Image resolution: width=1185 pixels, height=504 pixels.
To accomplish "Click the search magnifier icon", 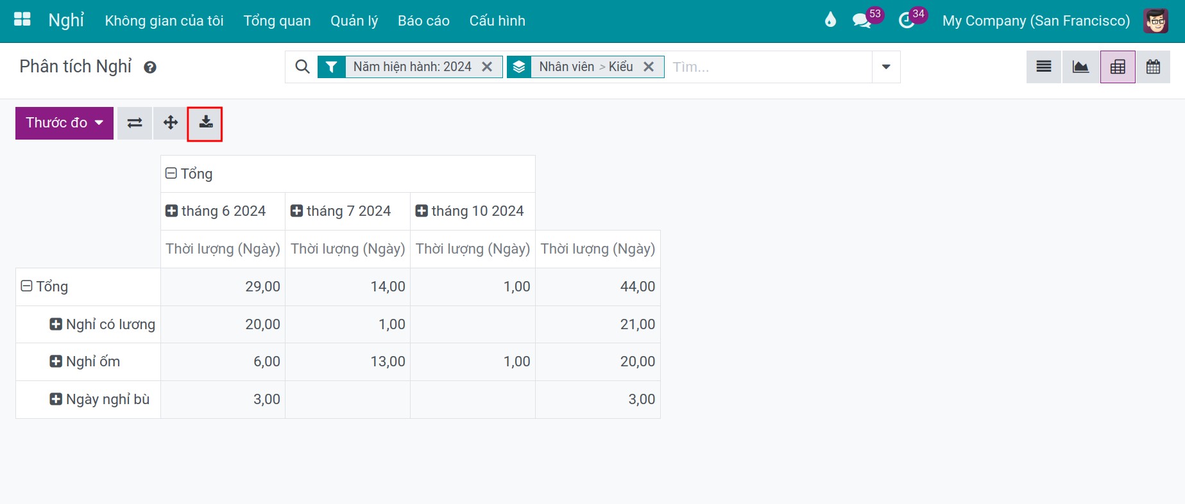I will [x=302, y=67].
